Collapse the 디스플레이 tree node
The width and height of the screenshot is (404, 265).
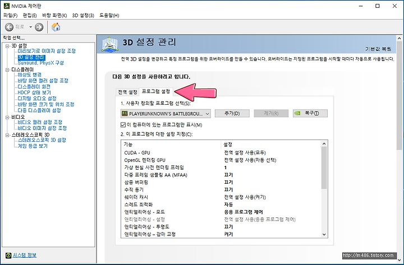[7, 69]
